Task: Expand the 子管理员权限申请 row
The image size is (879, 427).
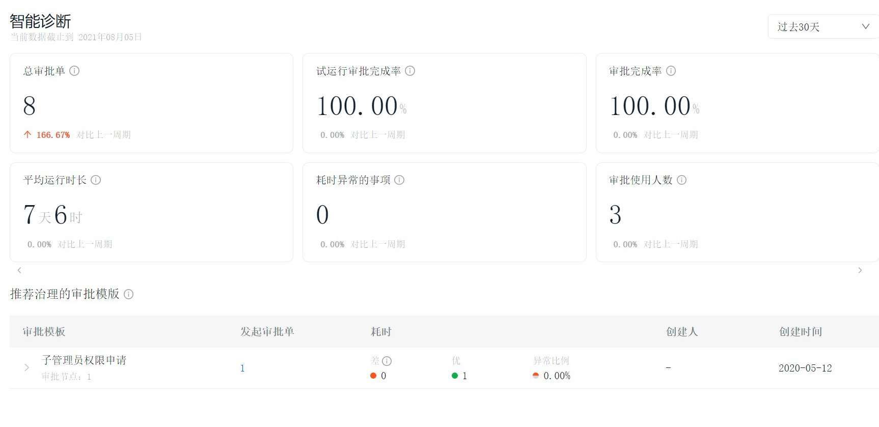Action: pyautogui.click(x=26, y=367)
